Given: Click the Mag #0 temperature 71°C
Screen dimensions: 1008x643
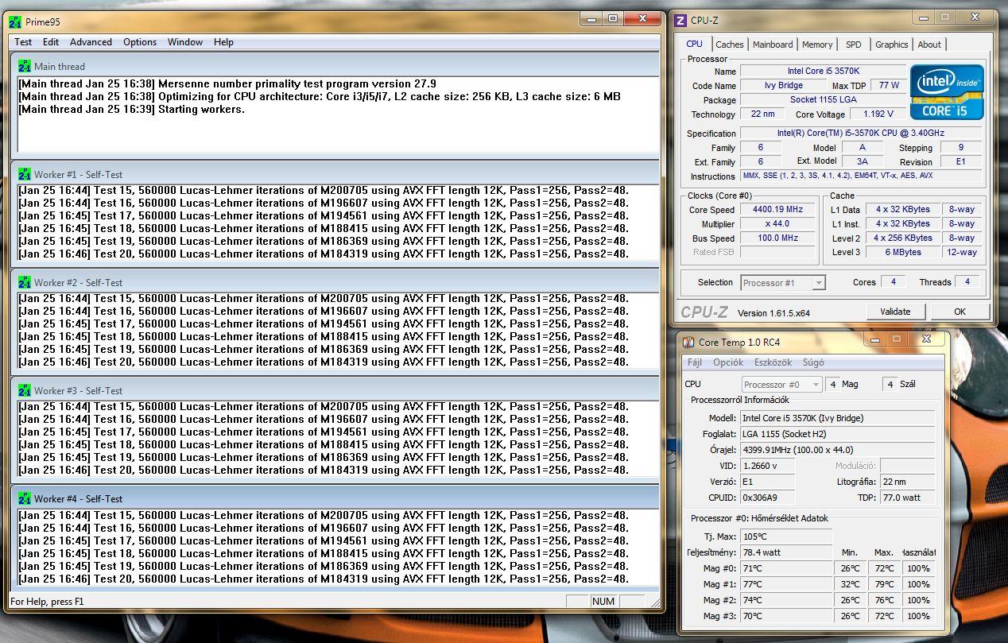Looking at the screenshot, I should click(x=786, y=569).
